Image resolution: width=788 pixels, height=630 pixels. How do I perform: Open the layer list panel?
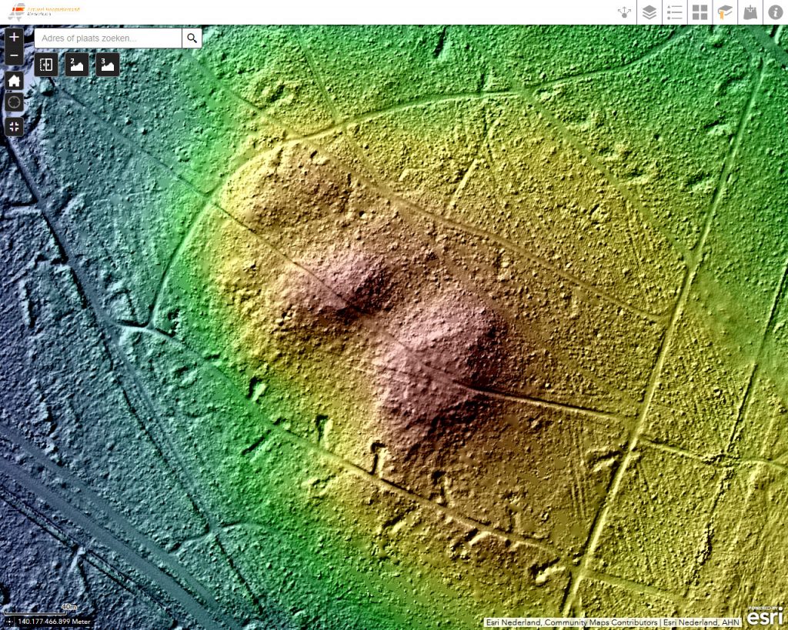point(649,12)
